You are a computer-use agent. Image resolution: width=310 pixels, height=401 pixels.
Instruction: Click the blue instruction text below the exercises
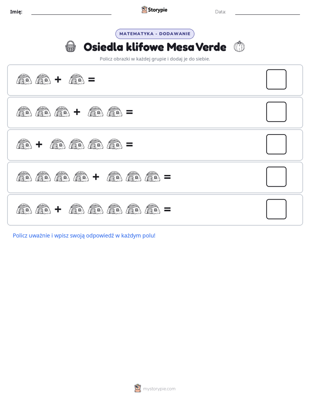point(84,236)
